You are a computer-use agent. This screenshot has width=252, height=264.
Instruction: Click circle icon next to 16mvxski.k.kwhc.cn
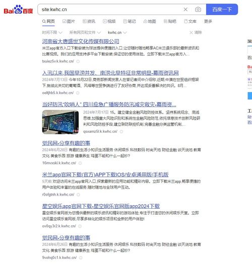click(80, 163)
